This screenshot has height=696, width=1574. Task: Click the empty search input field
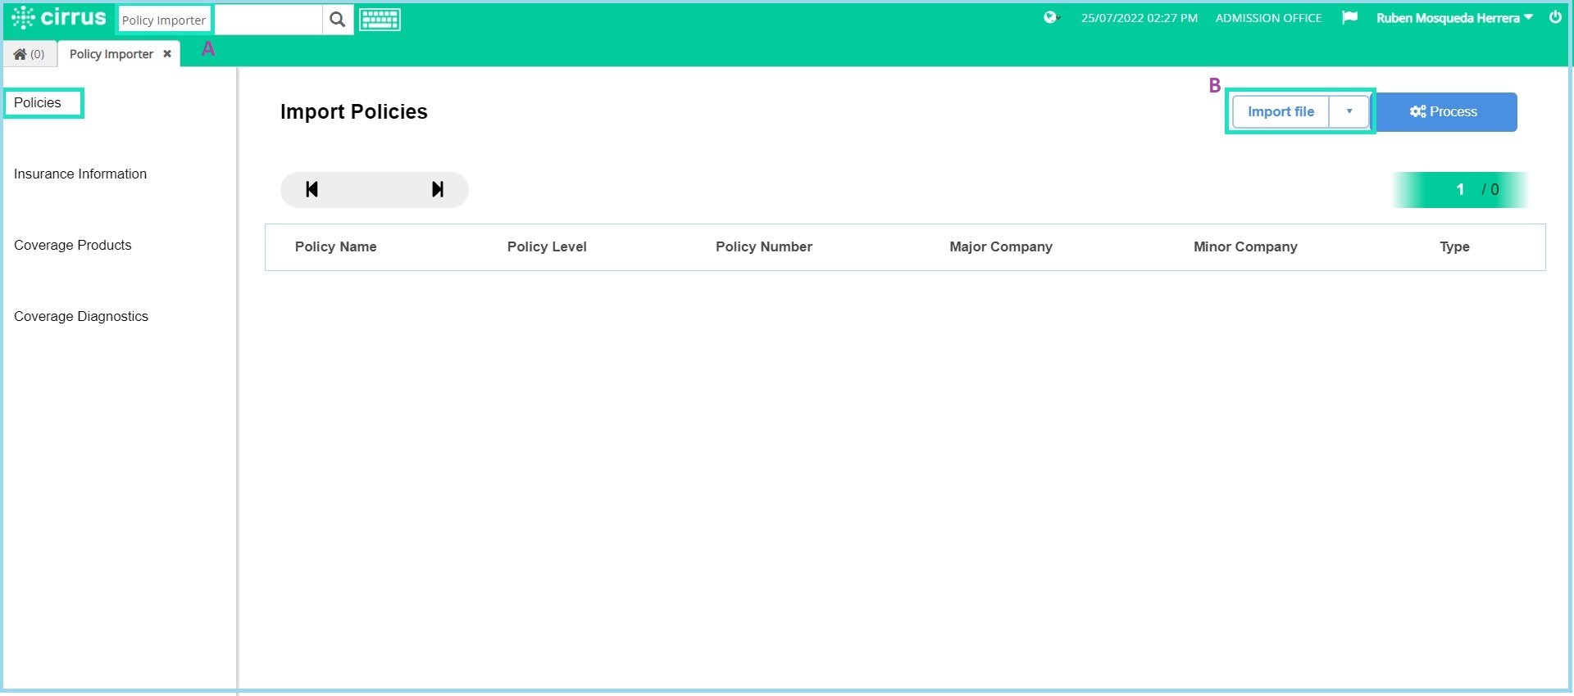(268, 20)
